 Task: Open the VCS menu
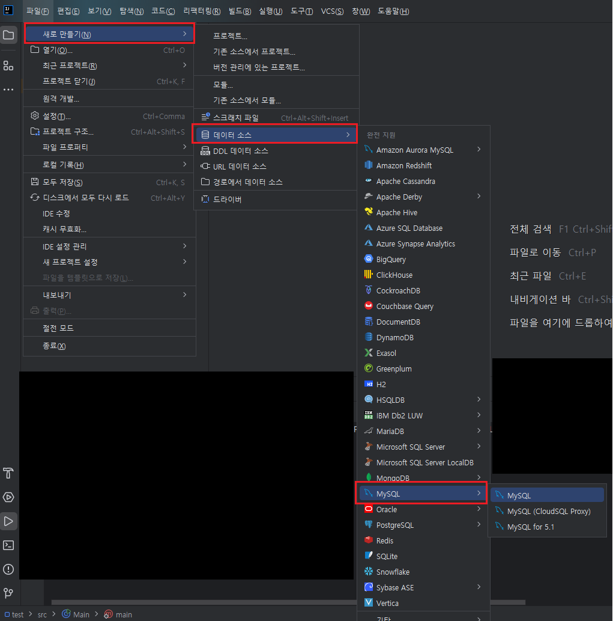click(332, 11)
